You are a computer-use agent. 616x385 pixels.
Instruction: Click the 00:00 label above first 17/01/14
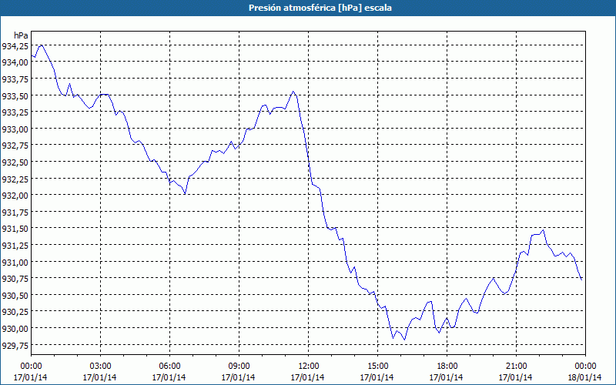31,367
